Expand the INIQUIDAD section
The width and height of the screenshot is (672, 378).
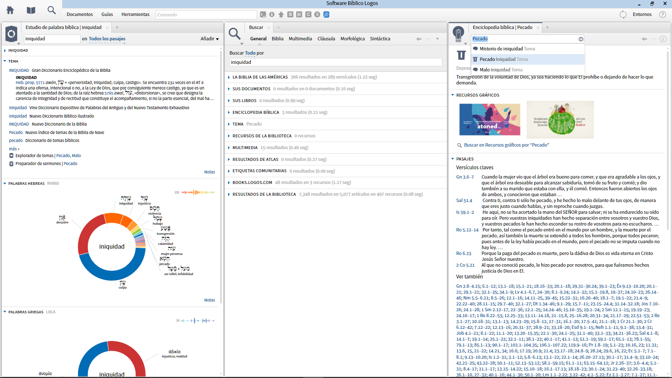coord(5,50)
